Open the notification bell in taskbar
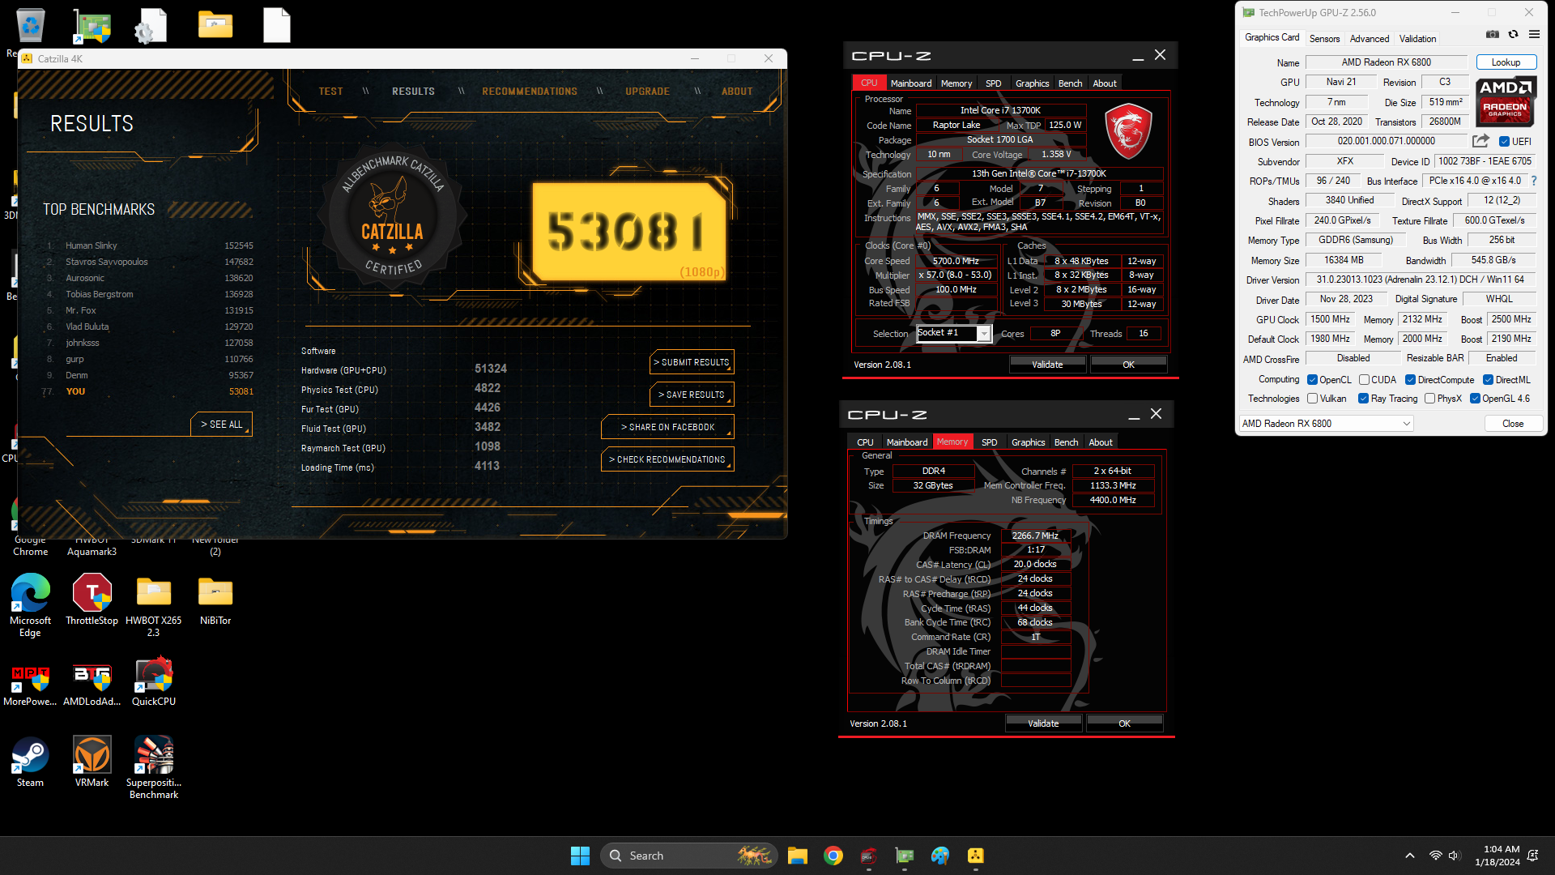The height and width of the screenshot is (875, 1555). pyautogui.click(x=1532, y=856)
